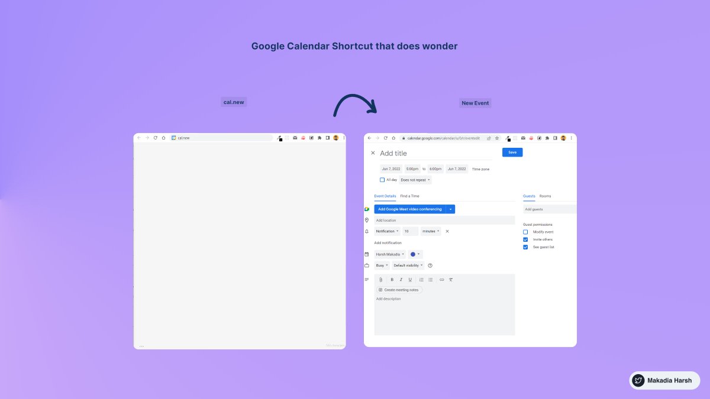Switch to the Find a Time tab
Screen dimensions: 710x399
409,196
